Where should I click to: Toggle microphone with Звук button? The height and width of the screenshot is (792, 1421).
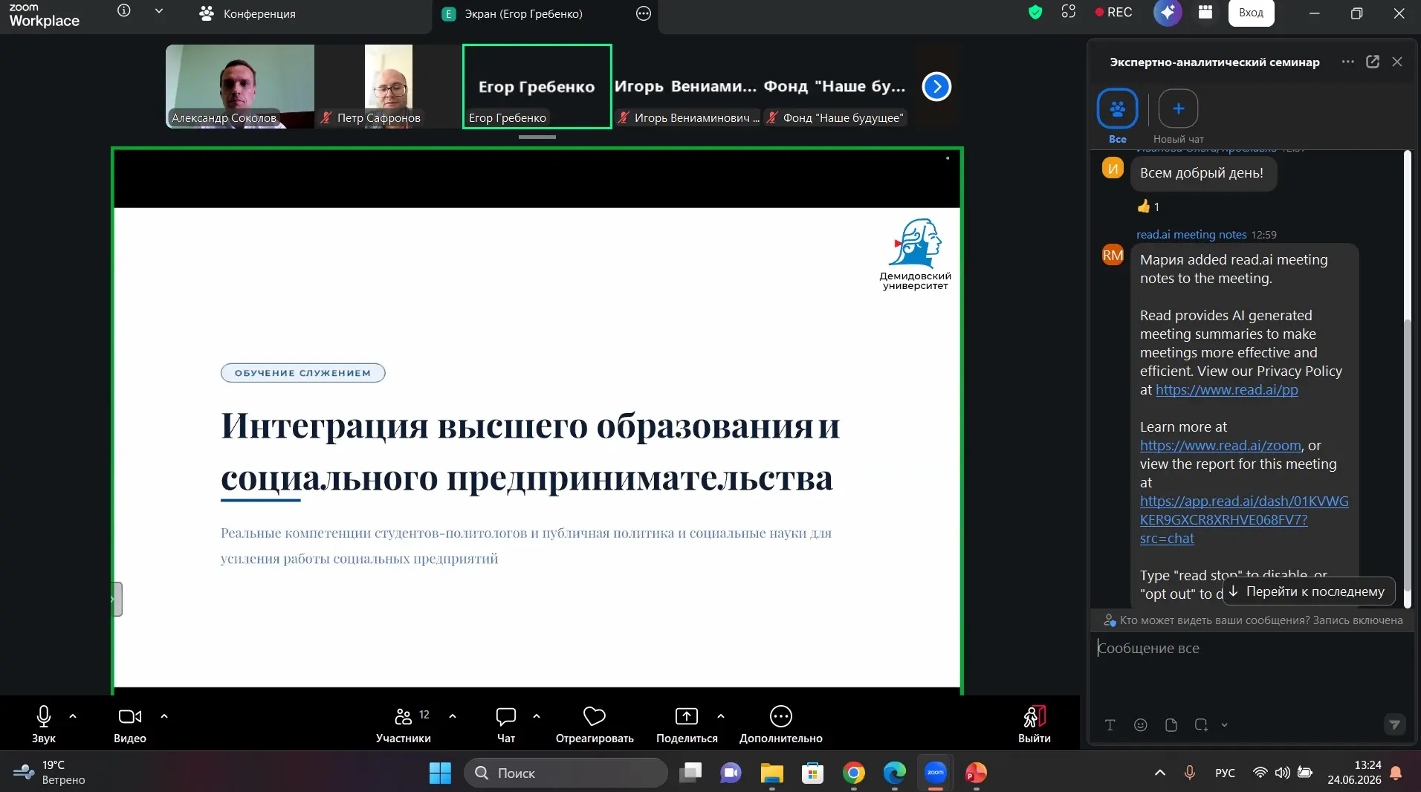44,724
